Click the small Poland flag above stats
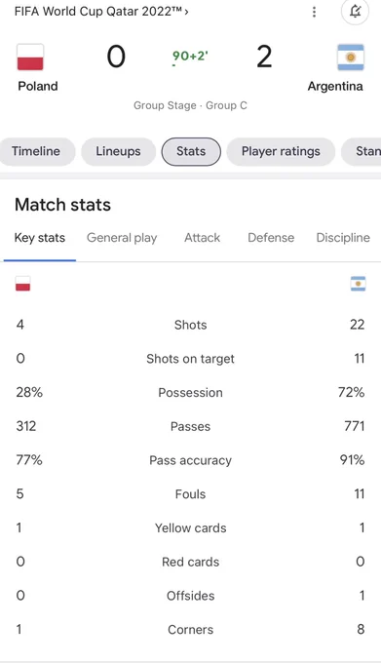Image resolution: width=381 pixels, height=663 pixels. click(22, 284)
